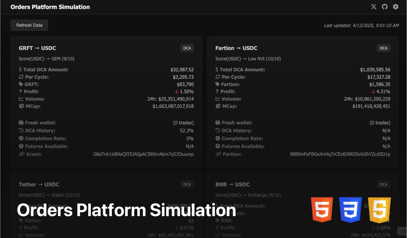
Task: Click cycle icon beside GRFT Per Cycle
Action: (21, 77)
